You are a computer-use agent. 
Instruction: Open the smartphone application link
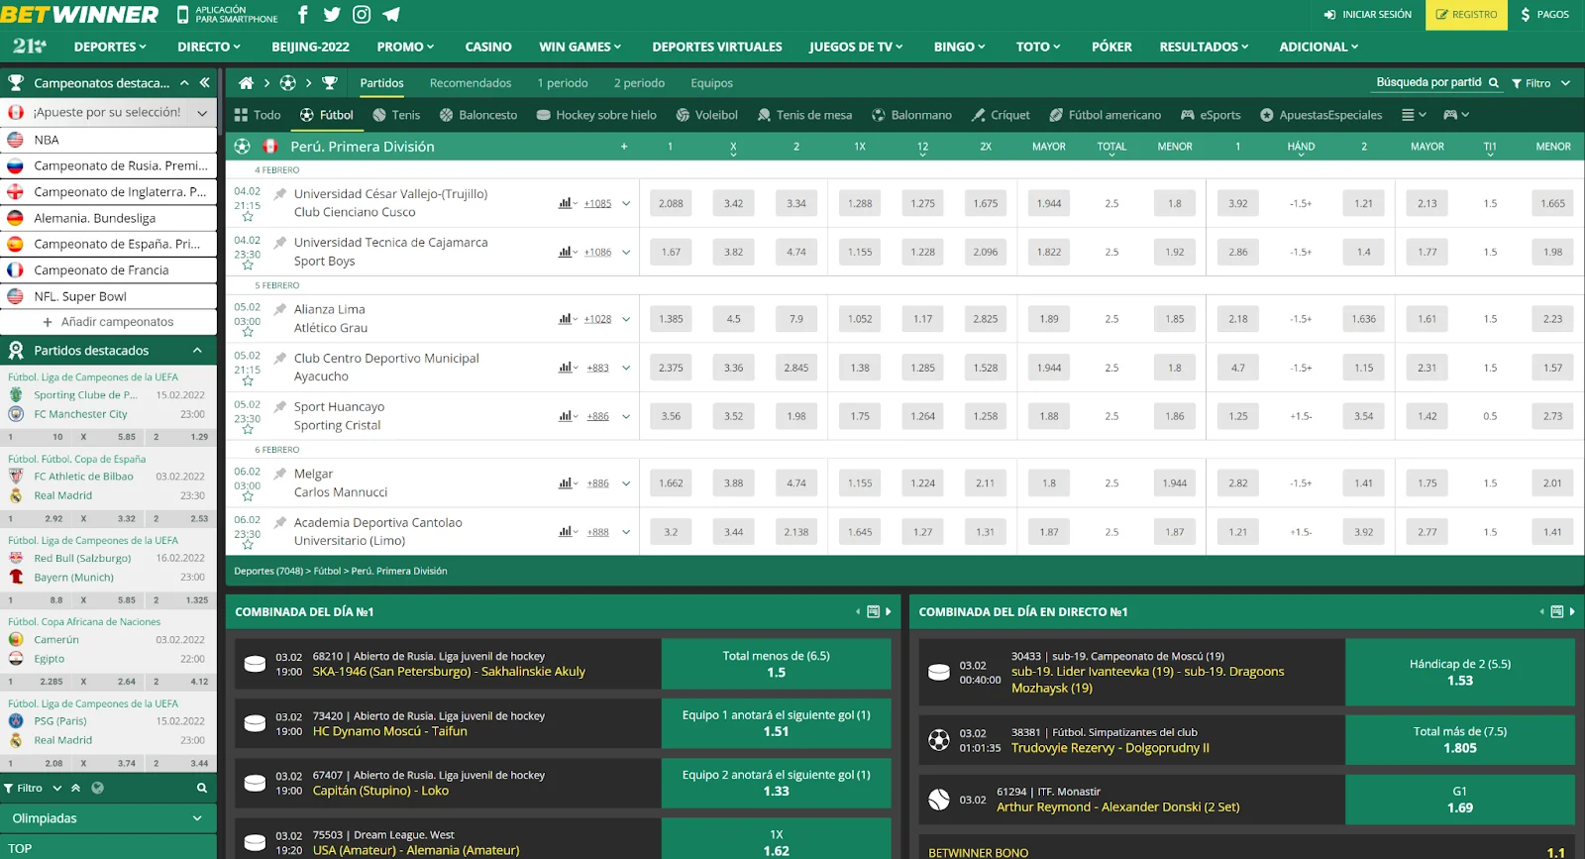pos(228,15)
